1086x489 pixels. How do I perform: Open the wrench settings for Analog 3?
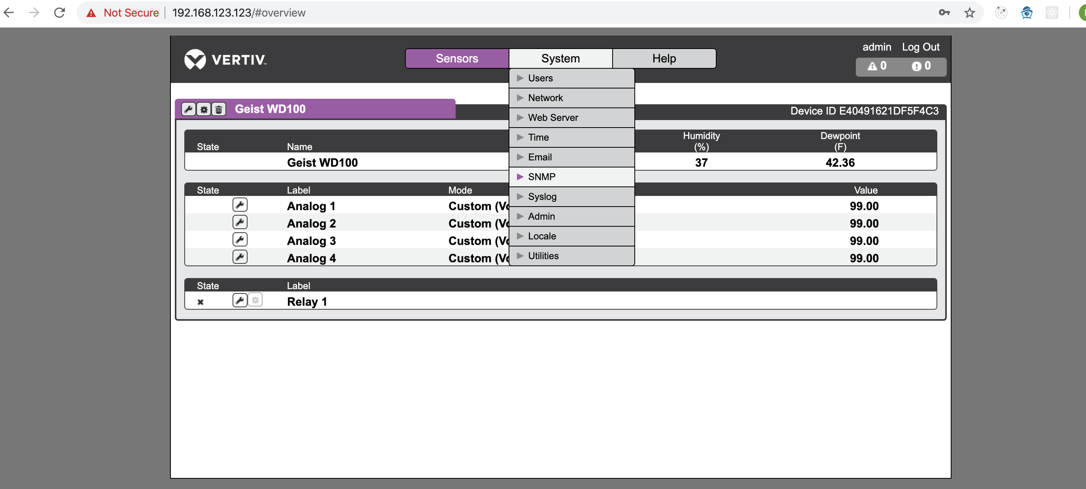click(x=239, y=240)
